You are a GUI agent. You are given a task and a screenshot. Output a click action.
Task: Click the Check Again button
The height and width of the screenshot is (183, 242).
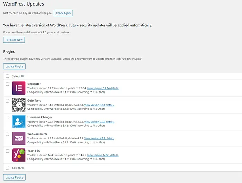[63, 13]
